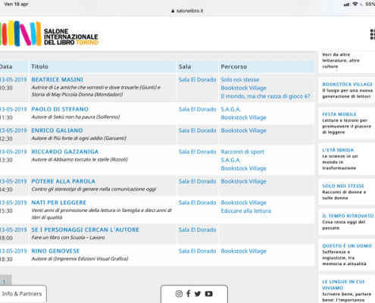Viewport: 375px width, 303px height.
Task: Click Sala El Dorado in Rino Genovese row
Action: pyautogui.click(x=197, y=251)
